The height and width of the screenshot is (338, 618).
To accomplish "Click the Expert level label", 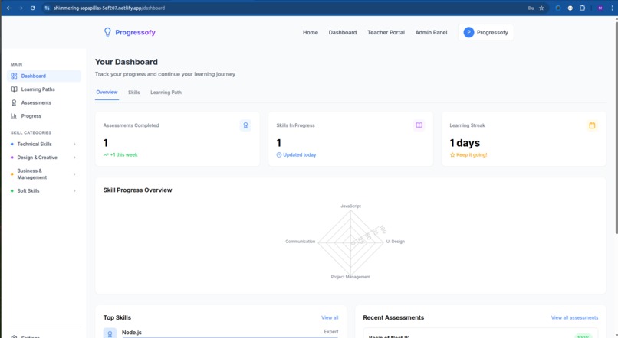I will [x=331, y=332].
